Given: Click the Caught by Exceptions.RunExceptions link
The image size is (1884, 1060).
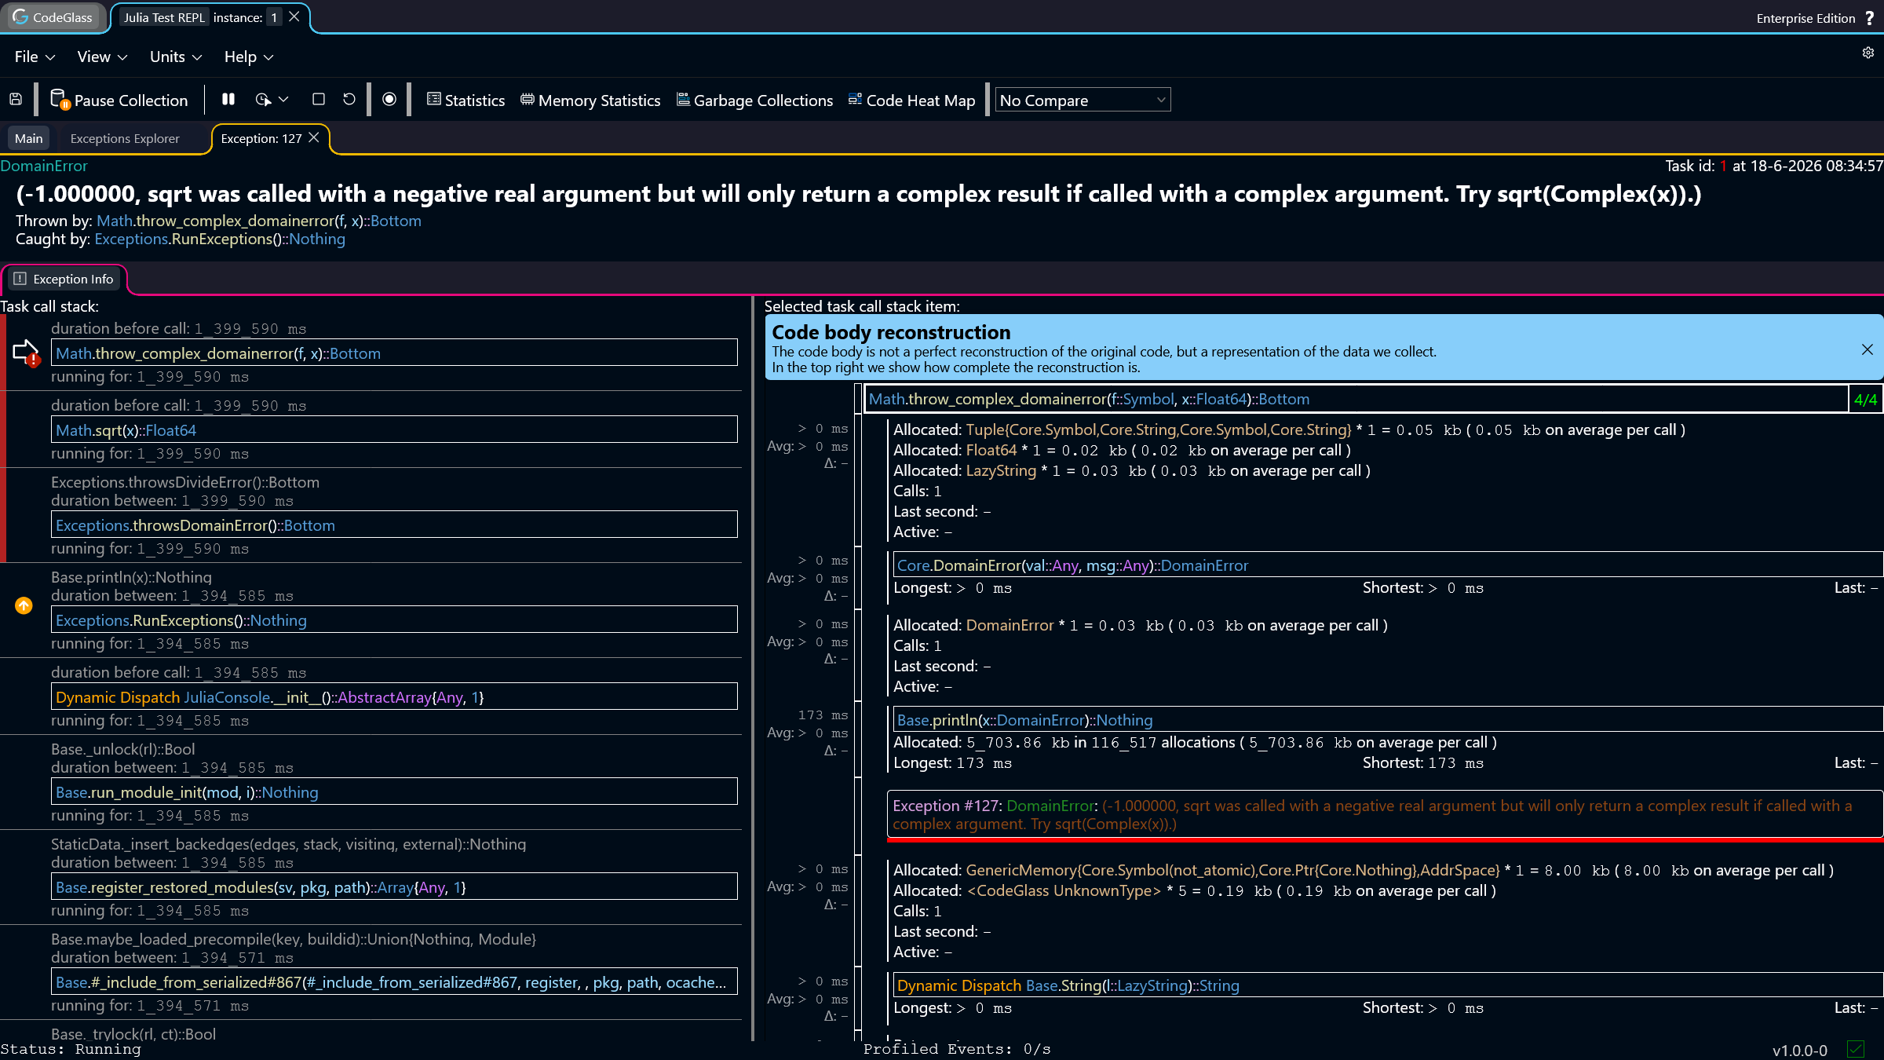Looking at the screenshot, I should pyautogui.click(x=220, y=239).
